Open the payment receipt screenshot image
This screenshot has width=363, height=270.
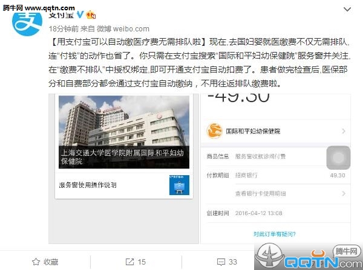275,169
